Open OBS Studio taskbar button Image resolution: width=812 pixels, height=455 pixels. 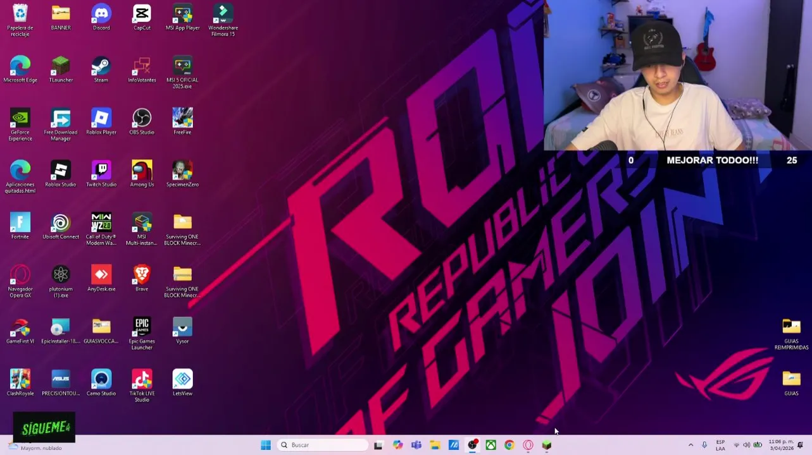(x=472, y=445)
